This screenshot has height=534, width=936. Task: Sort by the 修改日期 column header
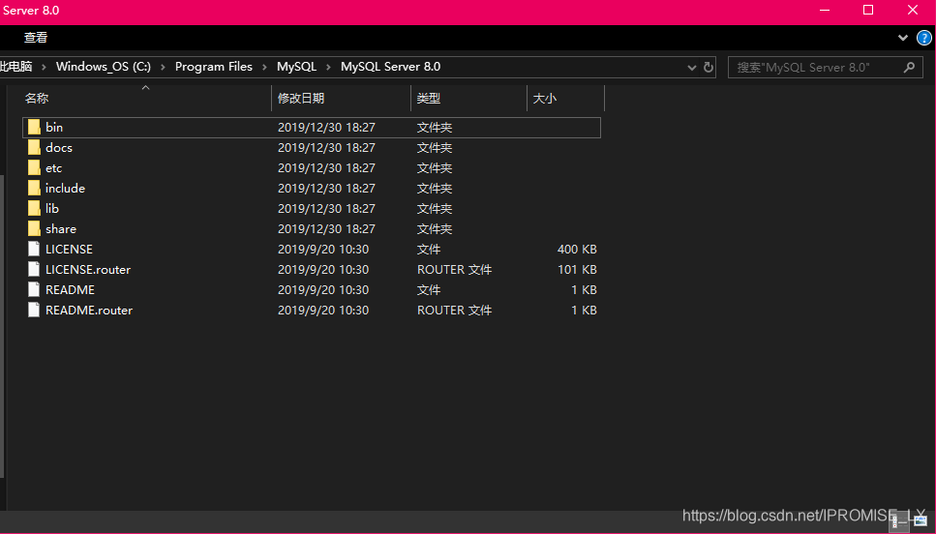click(341, 99)
